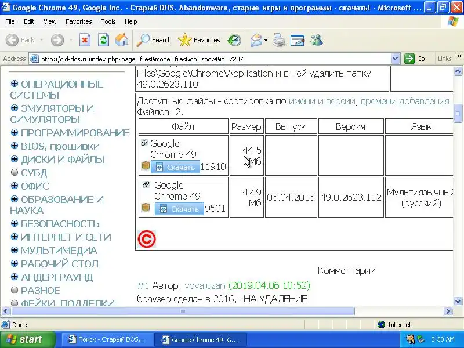Open the Mail button dropdown arrow
The image size is (464, 348).
[266, 40]
